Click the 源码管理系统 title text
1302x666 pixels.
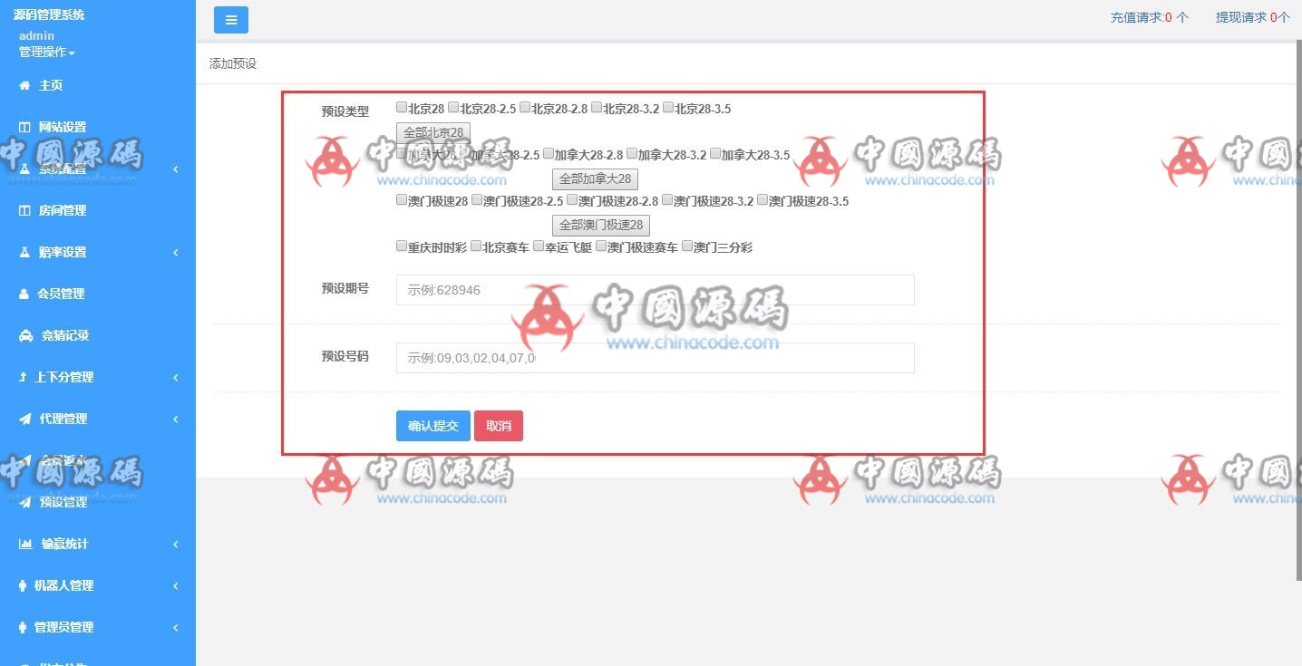click(x=49, y=14)
